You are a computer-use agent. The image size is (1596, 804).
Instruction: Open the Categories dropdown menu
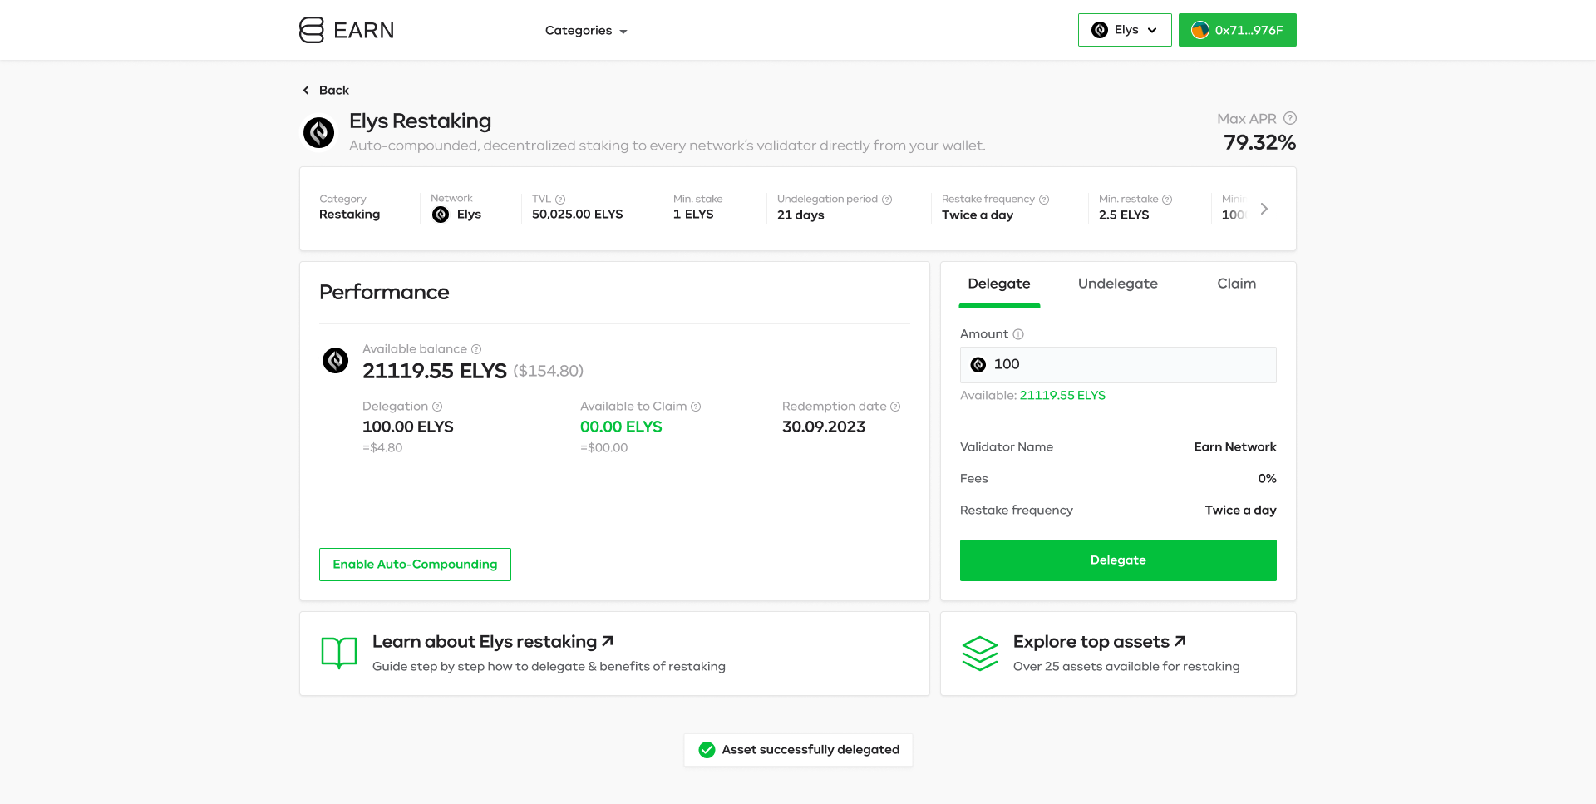586,31
